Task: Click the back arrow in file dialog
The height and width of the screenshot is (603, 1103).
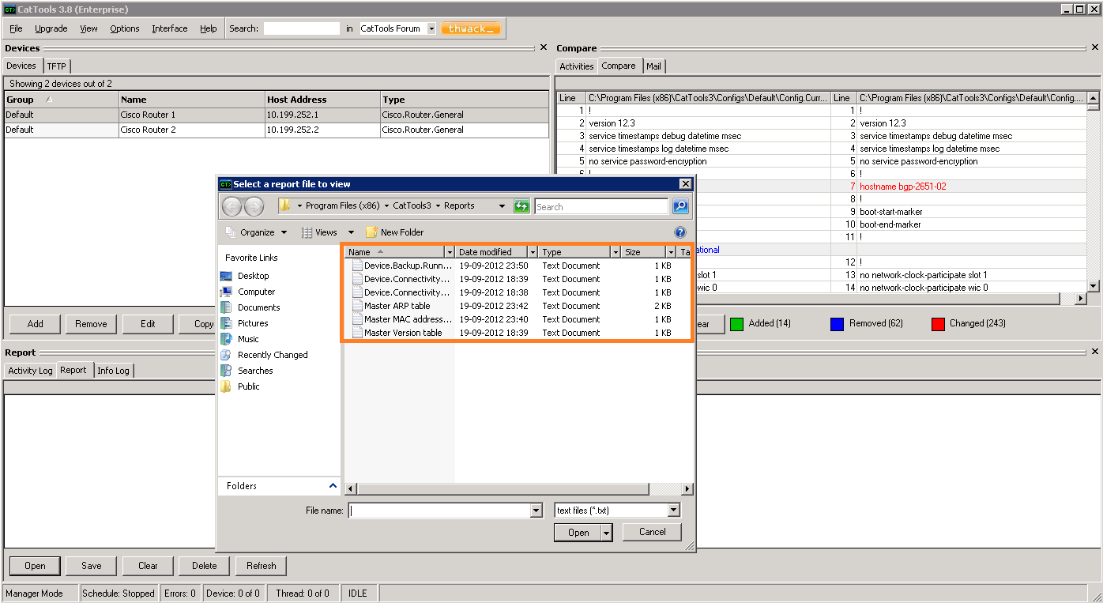Action: coord(232,207)
